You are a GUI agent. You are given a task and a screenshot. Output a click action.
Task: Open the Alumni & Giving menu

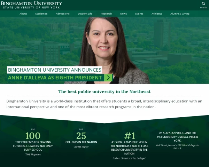(180, 14)
